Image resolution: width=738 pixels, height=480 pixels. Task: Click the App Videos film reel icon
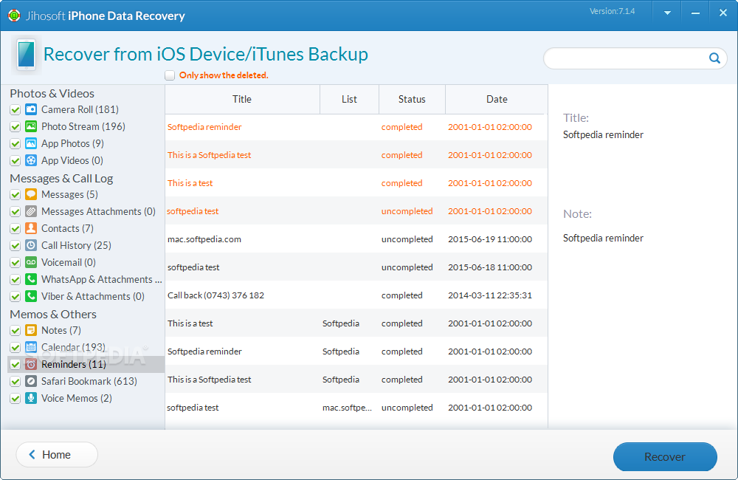pyautogui.click(x=31, y=161)
